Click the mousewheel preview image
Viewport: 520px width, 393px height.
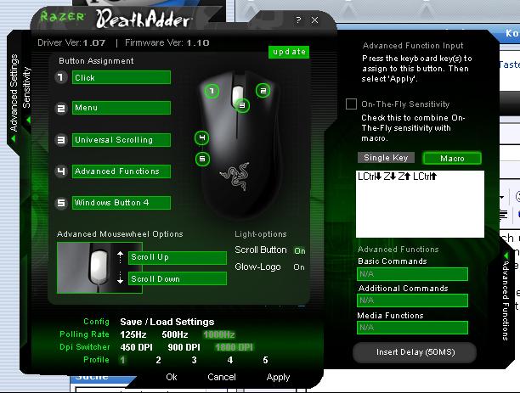[99, 267]
